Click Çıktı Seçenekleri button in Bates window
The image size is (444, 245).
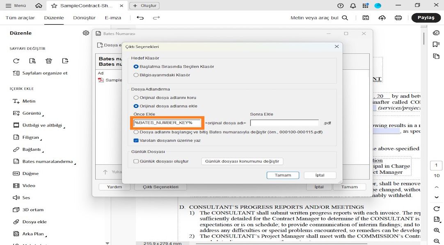point(160,187)
